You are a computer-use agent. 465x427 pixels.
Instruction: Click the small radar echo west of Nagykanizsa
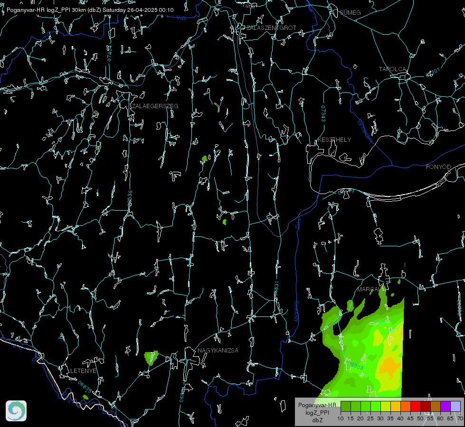click(x=151, y=357)
